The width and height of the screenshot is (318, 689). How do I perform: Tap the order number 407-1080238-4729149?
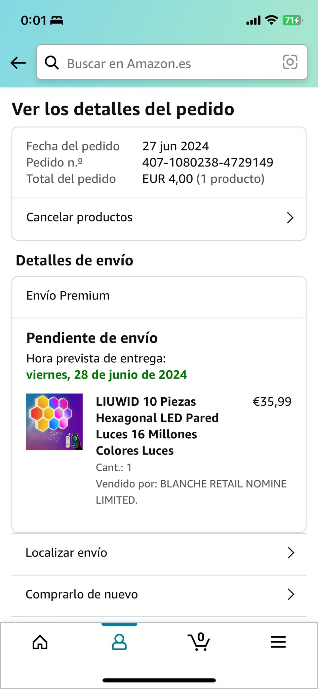click(x=207, y=162)
